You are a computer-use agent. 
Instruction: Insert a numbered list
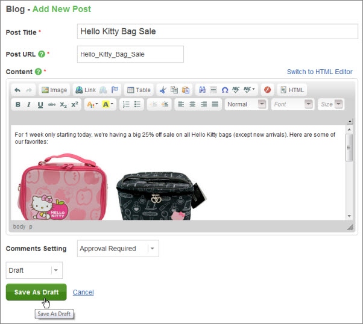pos(126,105)
